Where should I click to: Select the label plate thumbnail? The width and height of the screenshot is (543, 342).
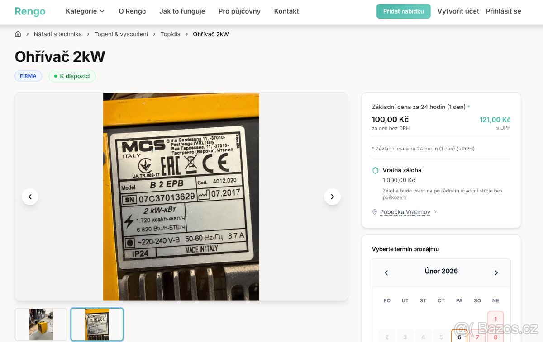[97, 324]
